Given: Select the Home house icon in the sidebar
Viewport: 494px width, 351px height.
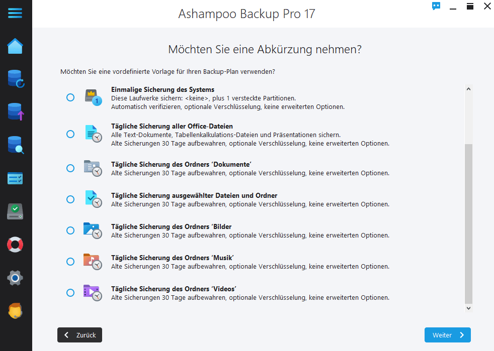Looking at the screenshot, I should [16, 46].
